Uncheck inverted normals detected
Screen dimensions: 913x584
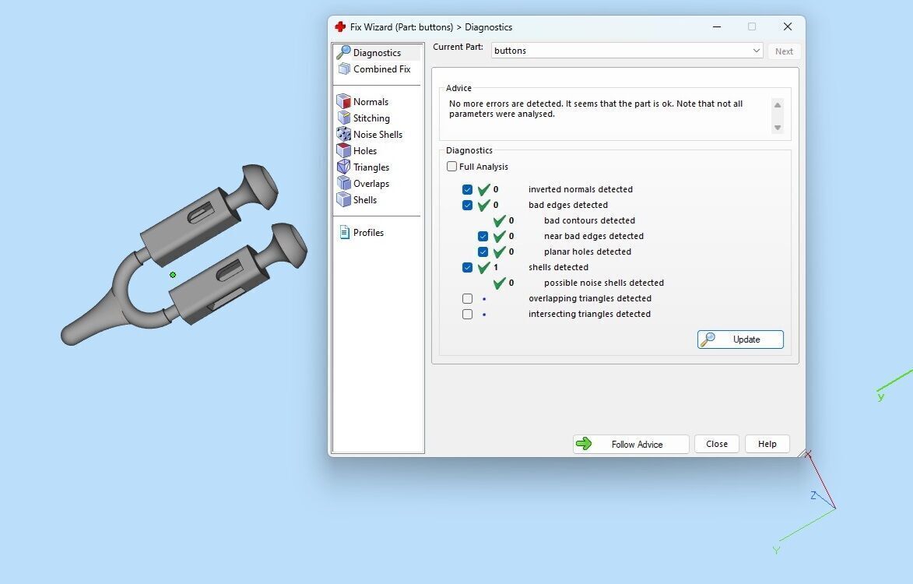468,189
